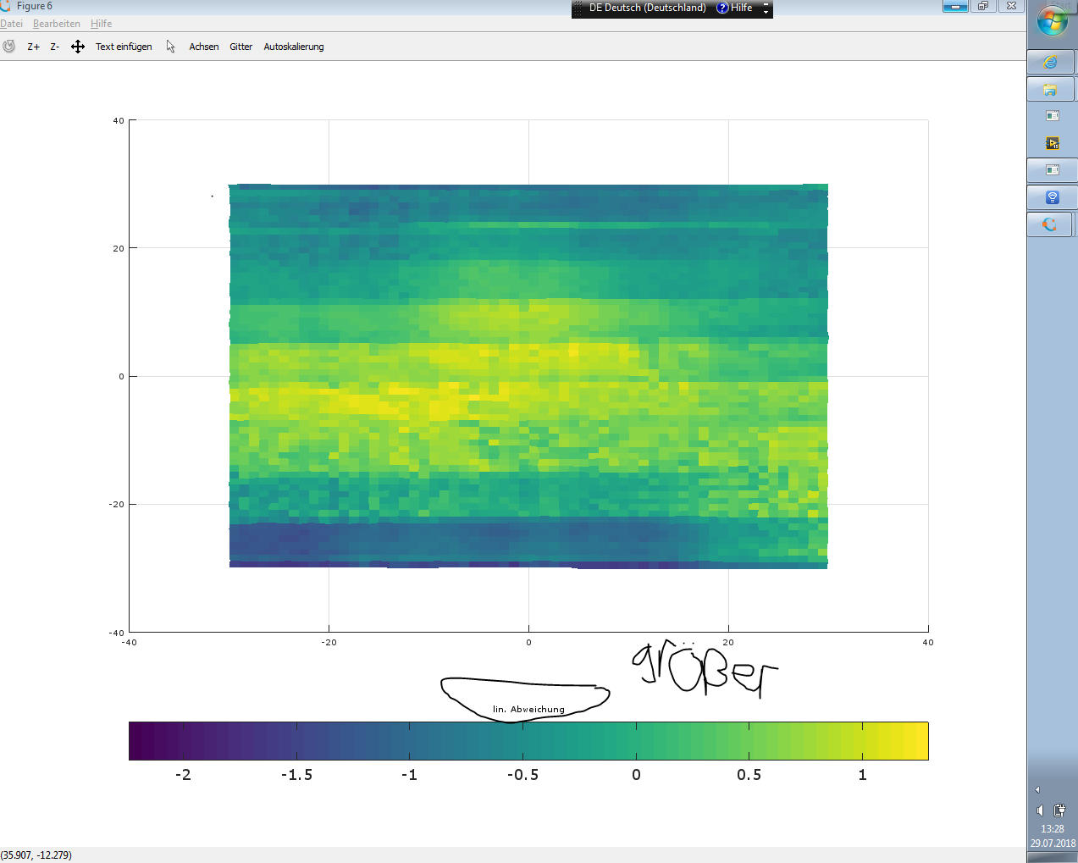Click the colorbar at value 0
The height and width of the screenshot is (863, 1078).
coord(636,741)
